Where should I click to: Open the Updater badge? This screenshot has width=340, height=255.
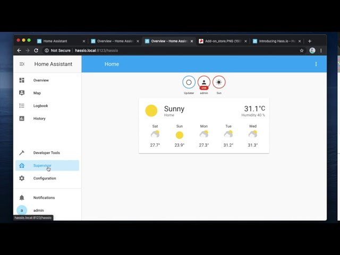(189, 82)
